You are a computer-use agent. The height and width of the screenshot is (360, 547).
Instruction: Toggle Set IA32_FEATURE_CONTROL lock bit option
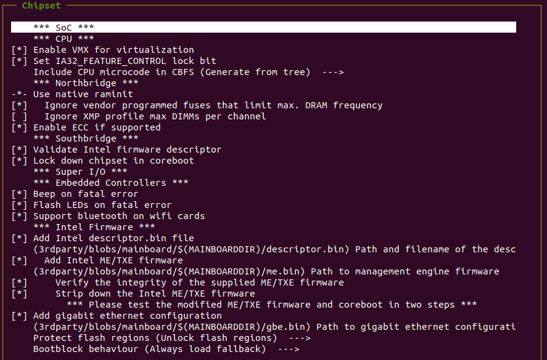[x=20, y=61]
